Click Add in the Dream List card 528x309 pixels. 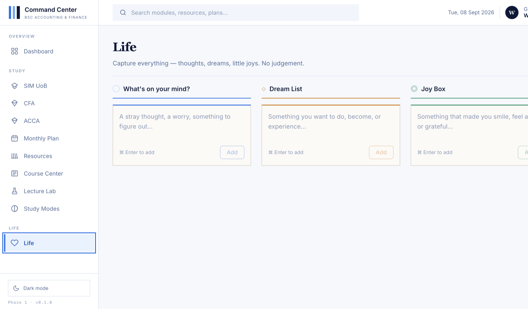coord(381,152)
